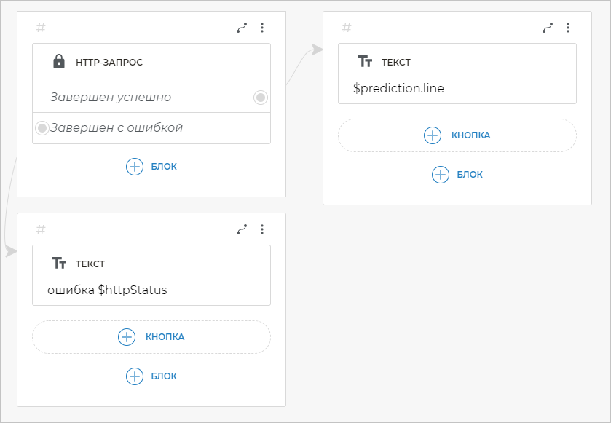The width and height of the screenshot is (611, 423).
Task: Add a block in the $prediction.line card
Action: (x=457, y=175)
